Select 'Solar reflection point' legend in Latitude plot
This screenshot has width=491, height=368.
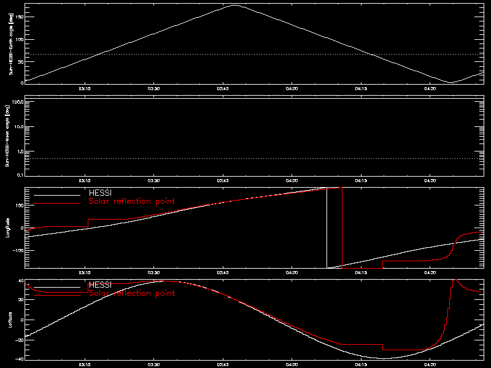tap(132, 293)
